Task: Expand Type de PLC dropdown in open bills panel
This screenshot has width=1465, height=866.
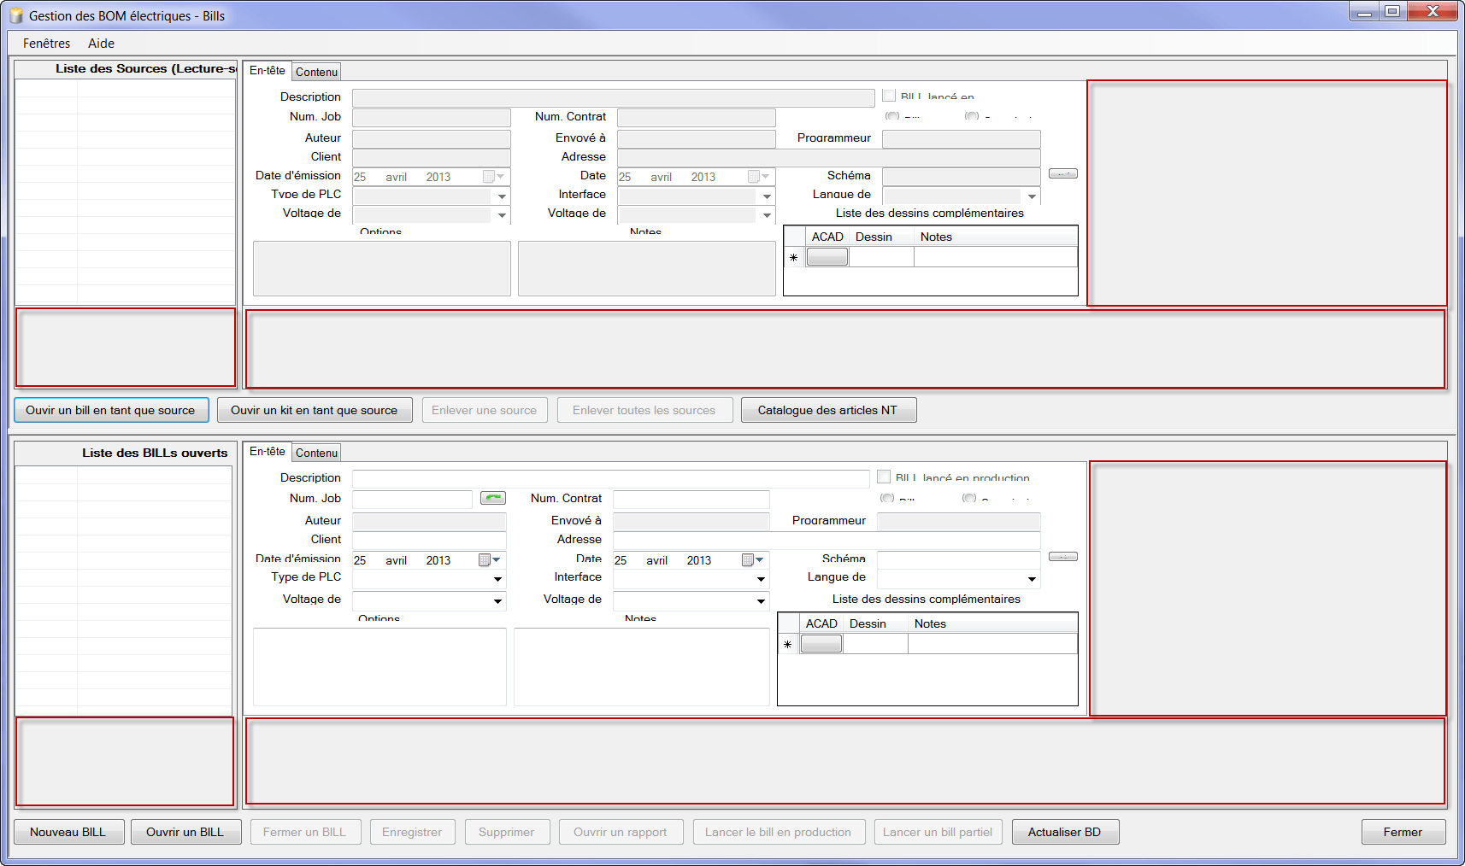Action: pyautogui.click(x=497, y=579)
